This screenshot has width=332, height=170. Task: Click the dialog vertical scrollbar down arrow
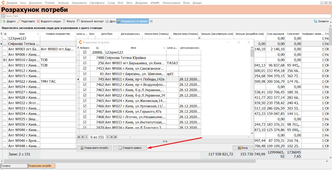252,133
